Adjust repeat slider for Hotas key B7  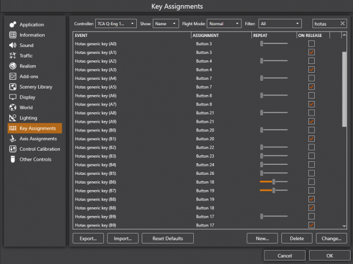[x=274, y=191]
